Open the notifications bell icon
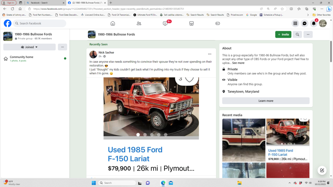Screen dimensions: 333x187 [x=314, y=23]
